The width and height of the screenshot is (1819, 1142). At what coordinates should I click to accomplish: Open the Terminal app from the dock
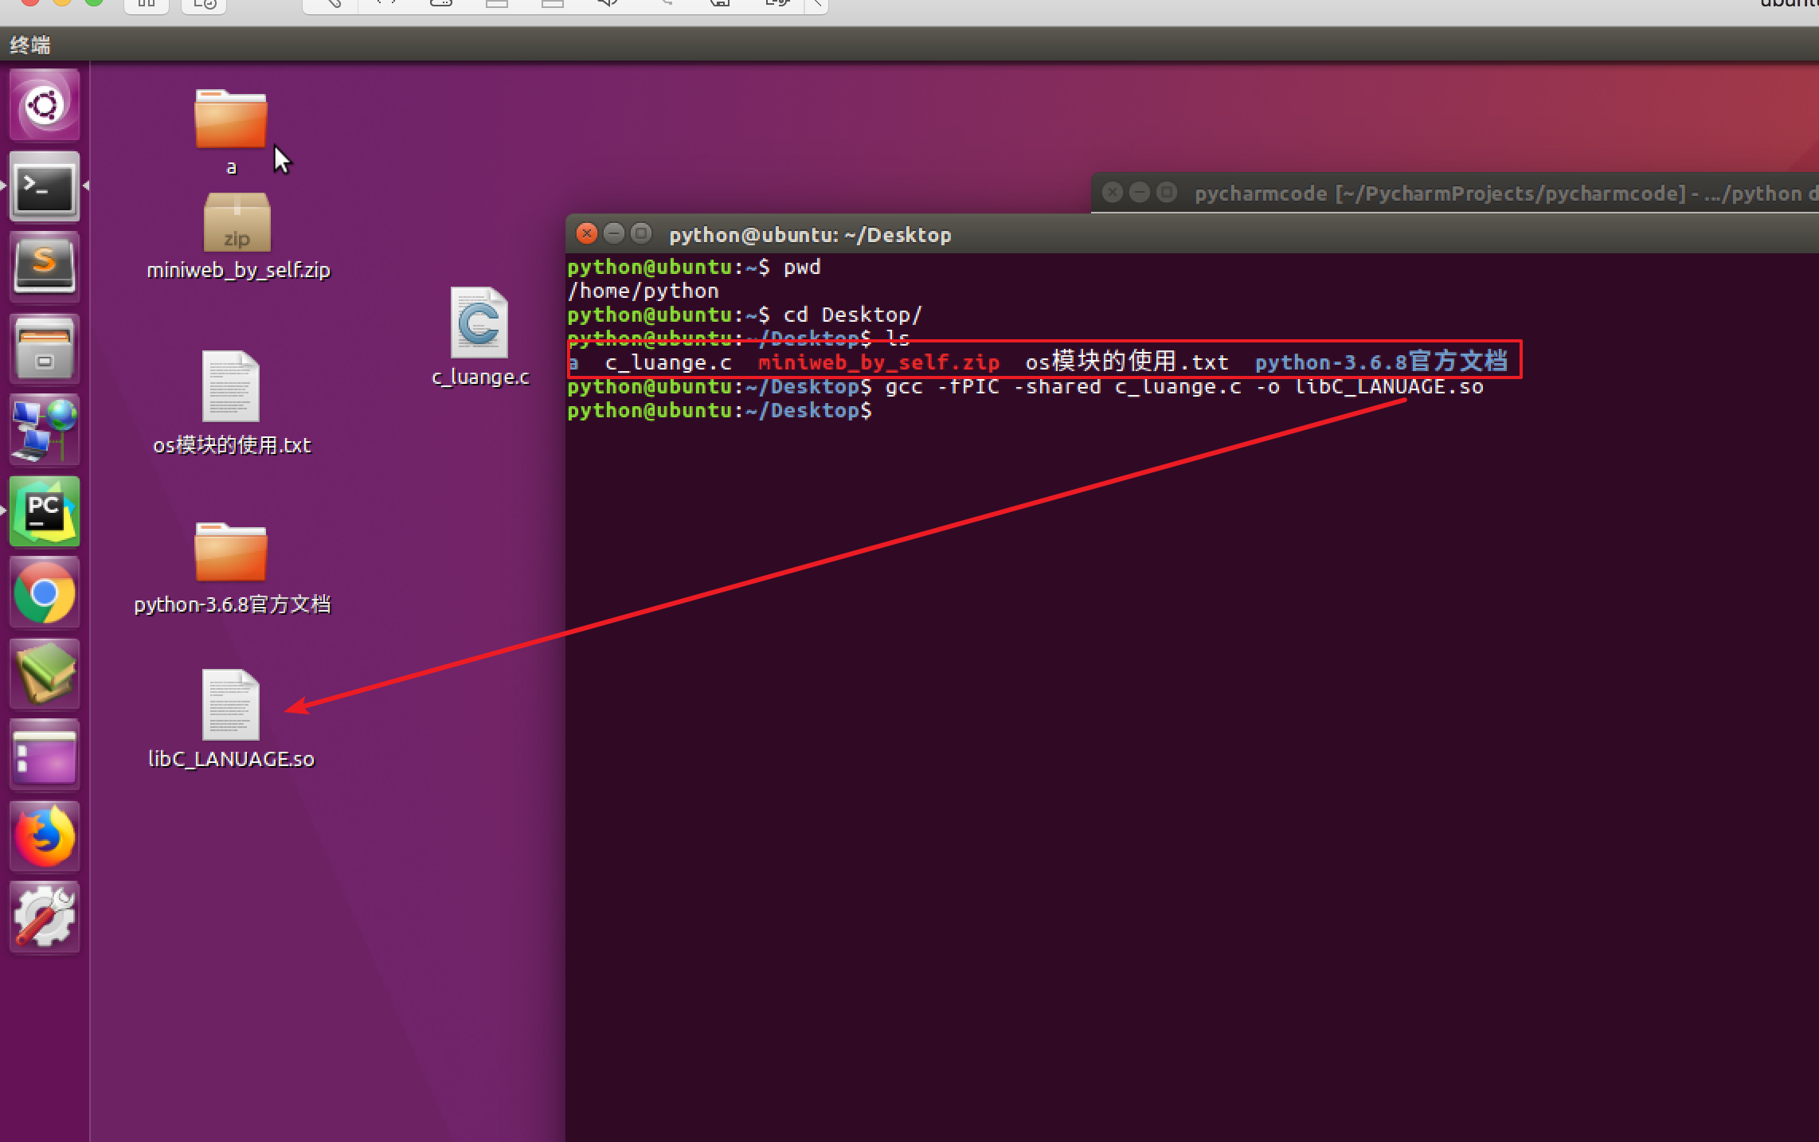[x=44, y=187]
